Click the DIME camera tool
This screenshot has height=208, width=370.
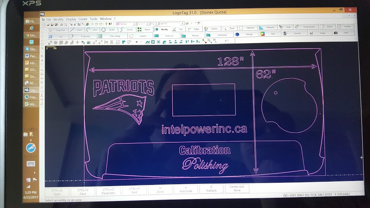tap(344, 32)
